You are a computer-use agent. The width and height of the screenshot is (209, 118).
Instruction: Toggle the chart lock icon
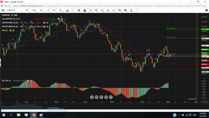(84, 10)
